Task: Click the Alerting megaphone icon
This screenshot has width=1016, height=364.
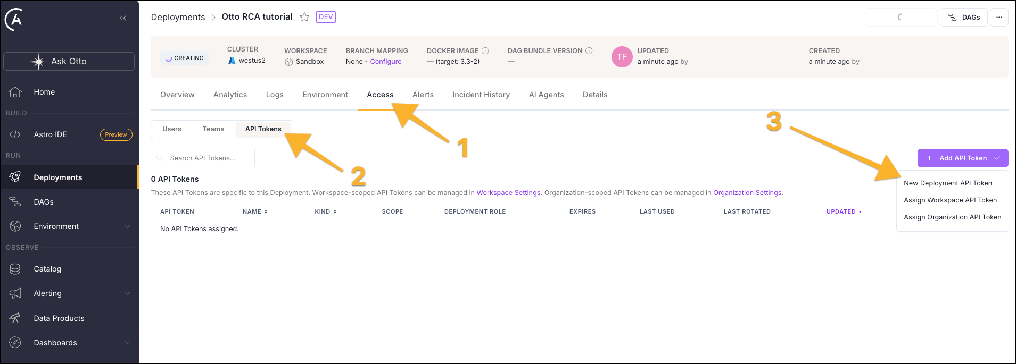Action: [x=15, y=293]
